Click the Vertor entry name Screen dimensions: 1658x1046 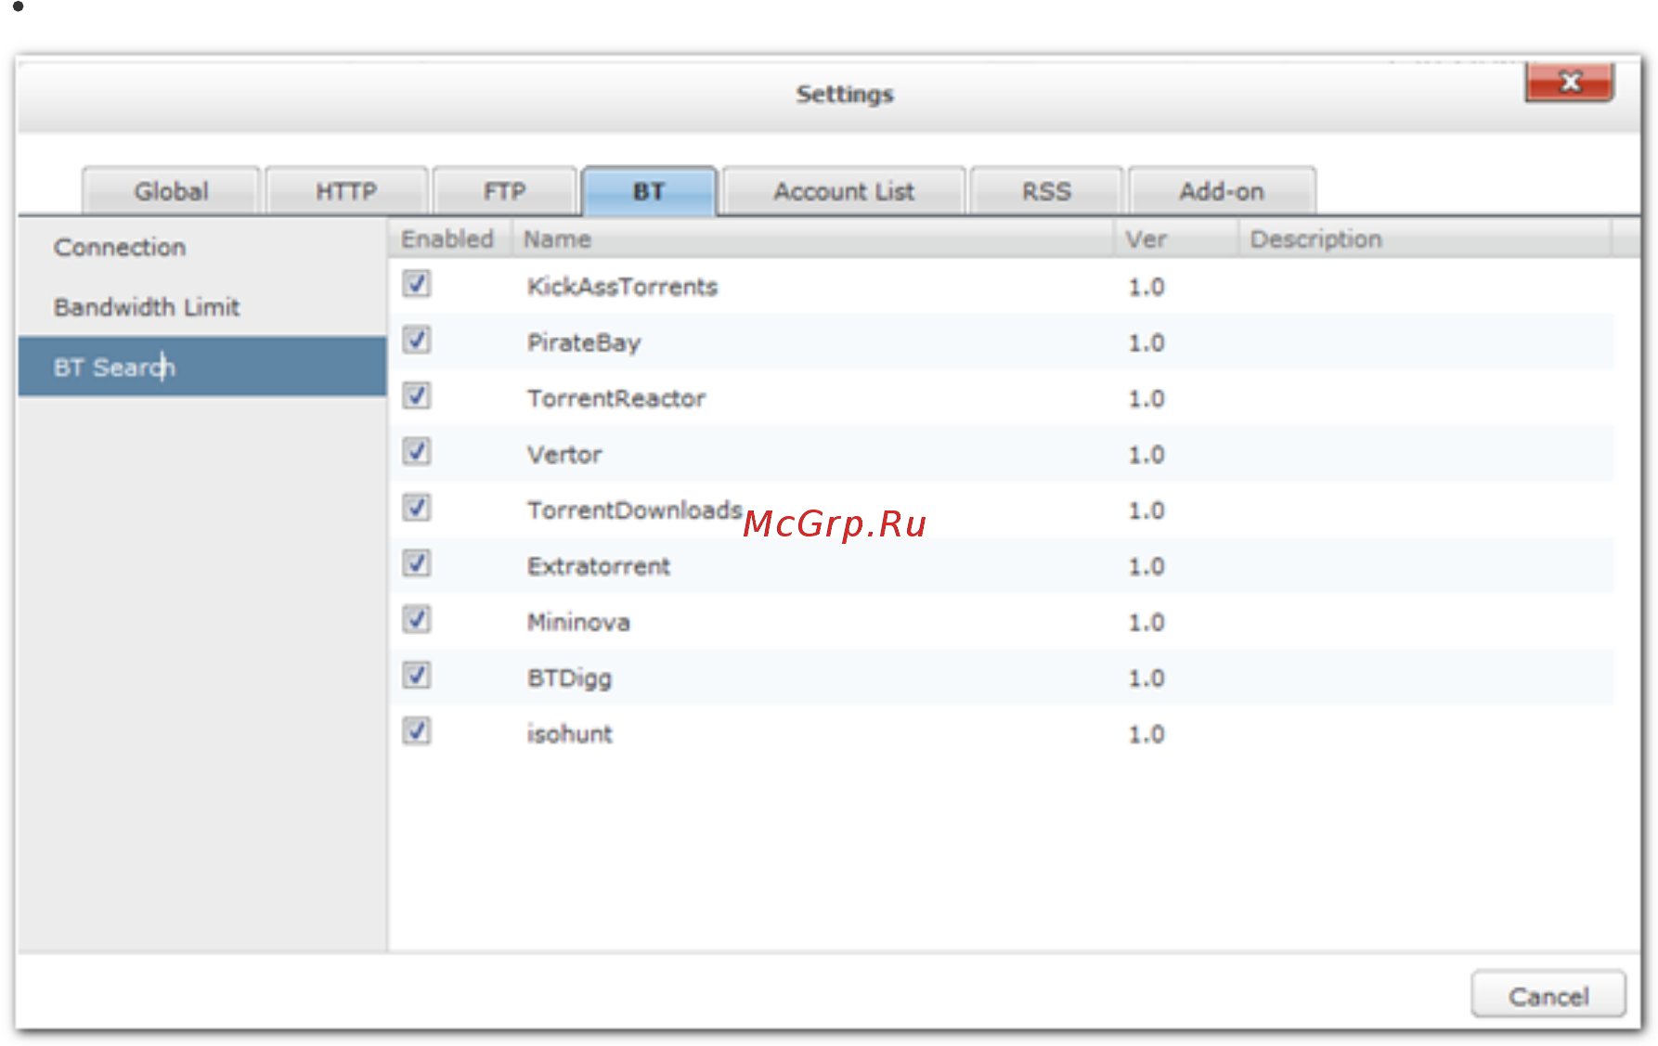(564, 455)
